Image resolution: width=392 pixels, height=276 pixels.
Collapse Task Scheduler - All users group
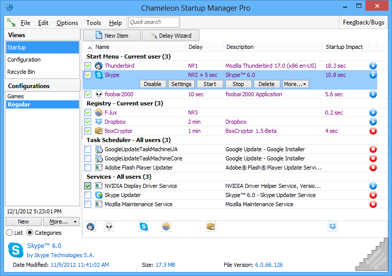(x=128, y=140)
